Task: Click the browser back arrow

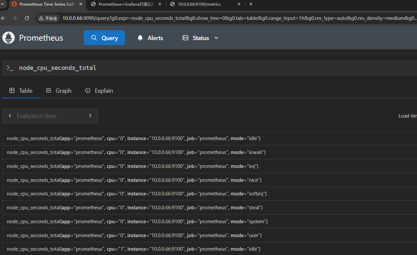Action: click(3, 18)
